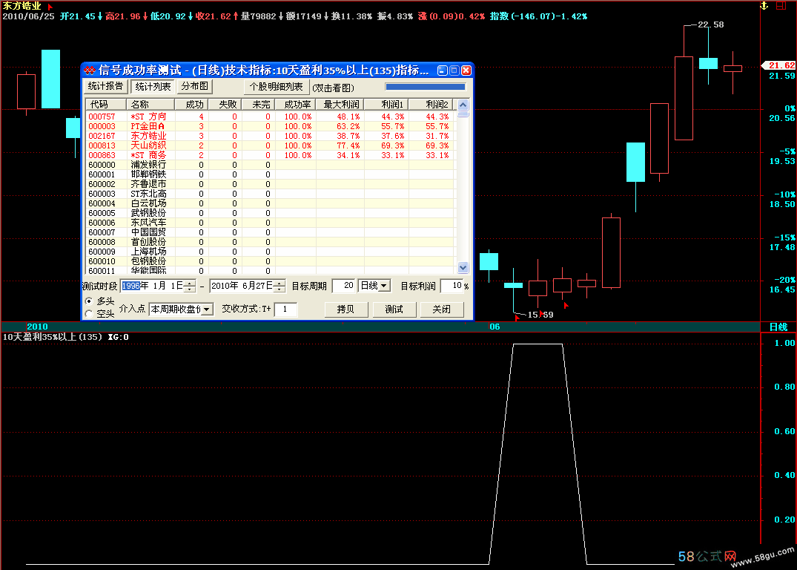Screen dimensions: 797x570
Task: Select the 多头 radio button
Action: pos(89,301)
